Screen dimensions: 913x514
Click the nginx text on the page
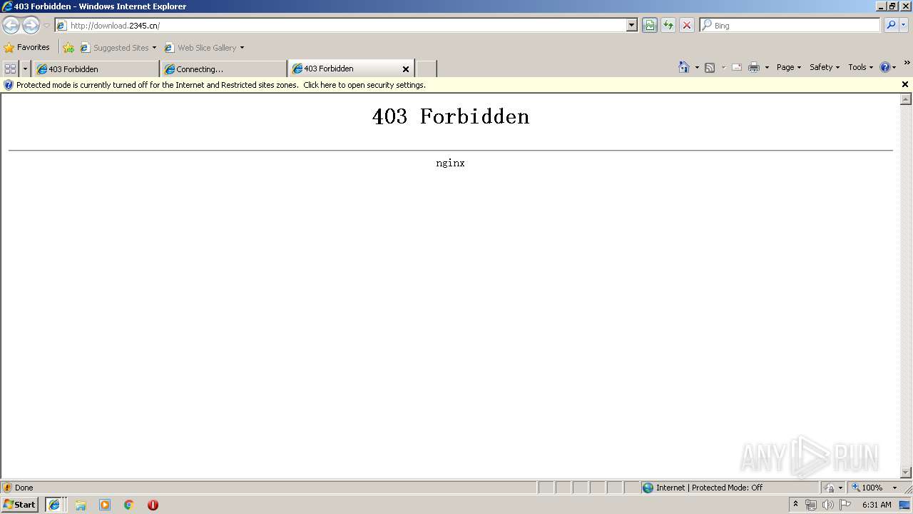451,163
